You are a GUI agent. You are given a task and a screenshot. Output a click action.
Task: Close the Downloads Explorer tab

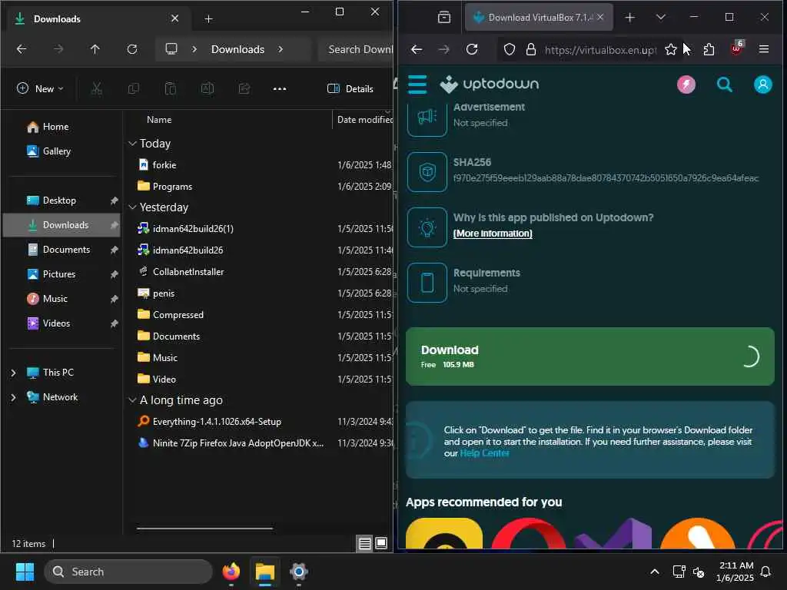(174, 18)
